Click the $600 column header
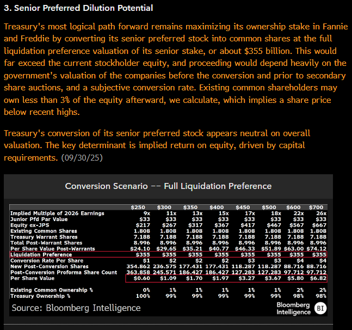Screen dimensions: 352x330 point(293,207)
